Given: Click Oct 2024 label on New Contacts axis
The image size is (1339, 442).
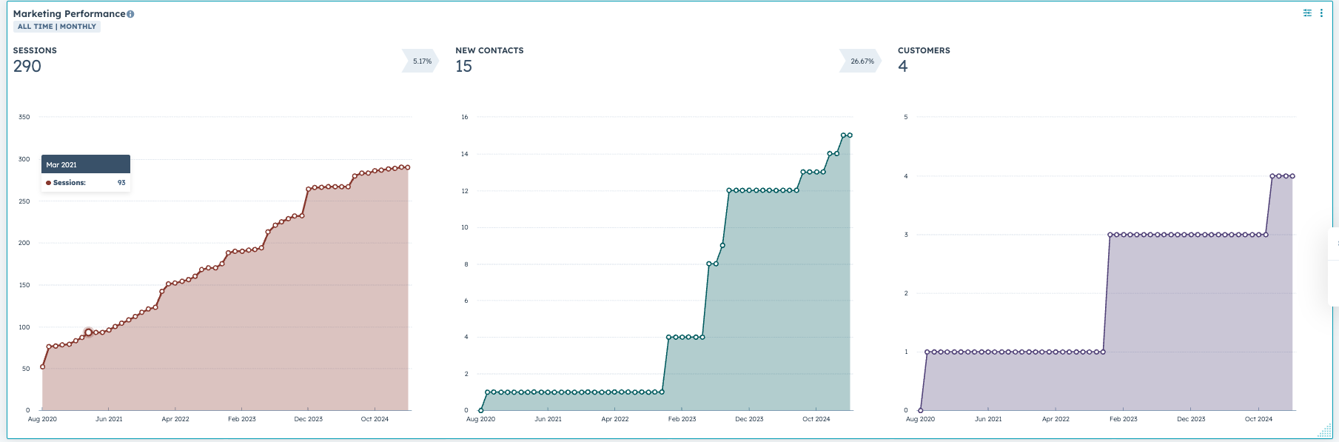Looking at the screenshot, I should coord(816,419).
